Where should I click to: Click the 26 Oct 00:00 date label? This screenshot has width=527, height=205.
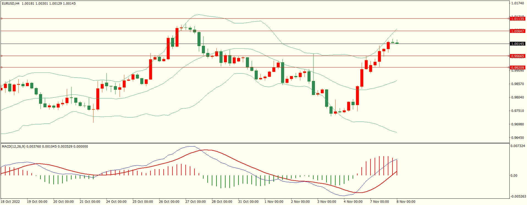pos(169,202)
